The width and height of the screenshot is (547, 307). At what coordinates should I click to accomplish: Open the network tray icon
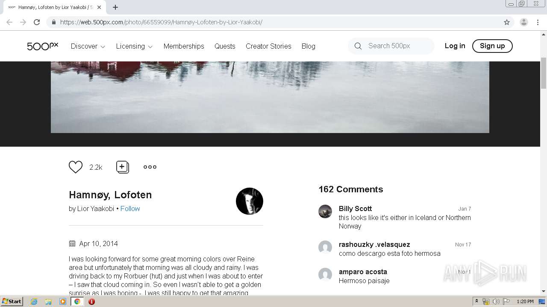click(486, 301)
